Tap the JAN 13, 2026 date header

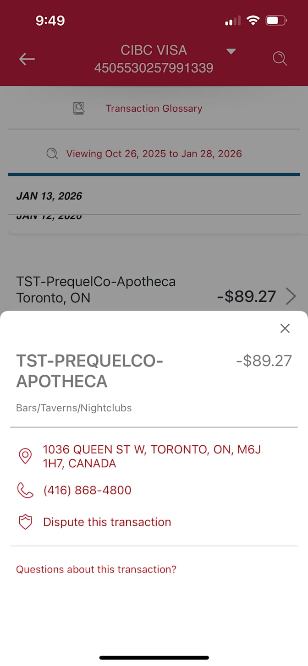pyautogui.click(x=49, y=196)
